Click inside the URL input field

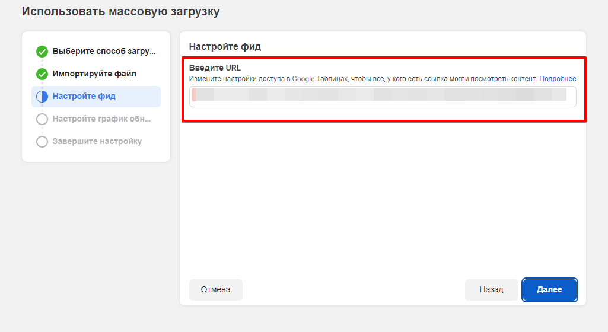coord(383,97)
